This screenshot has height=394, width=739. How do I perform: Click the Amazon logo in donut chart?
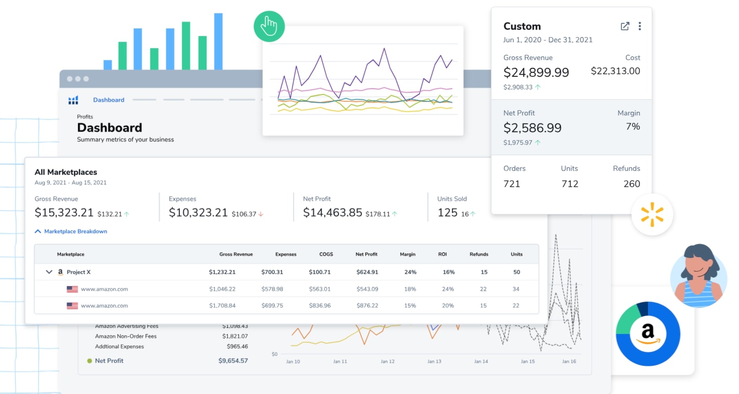point(648,333)
